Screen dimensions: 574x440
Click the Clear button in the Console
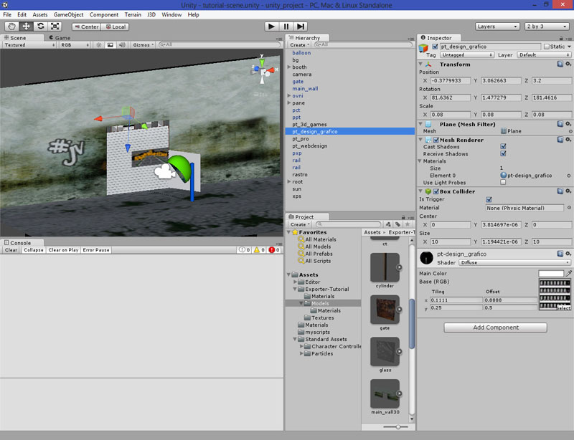tap(11, 250)
